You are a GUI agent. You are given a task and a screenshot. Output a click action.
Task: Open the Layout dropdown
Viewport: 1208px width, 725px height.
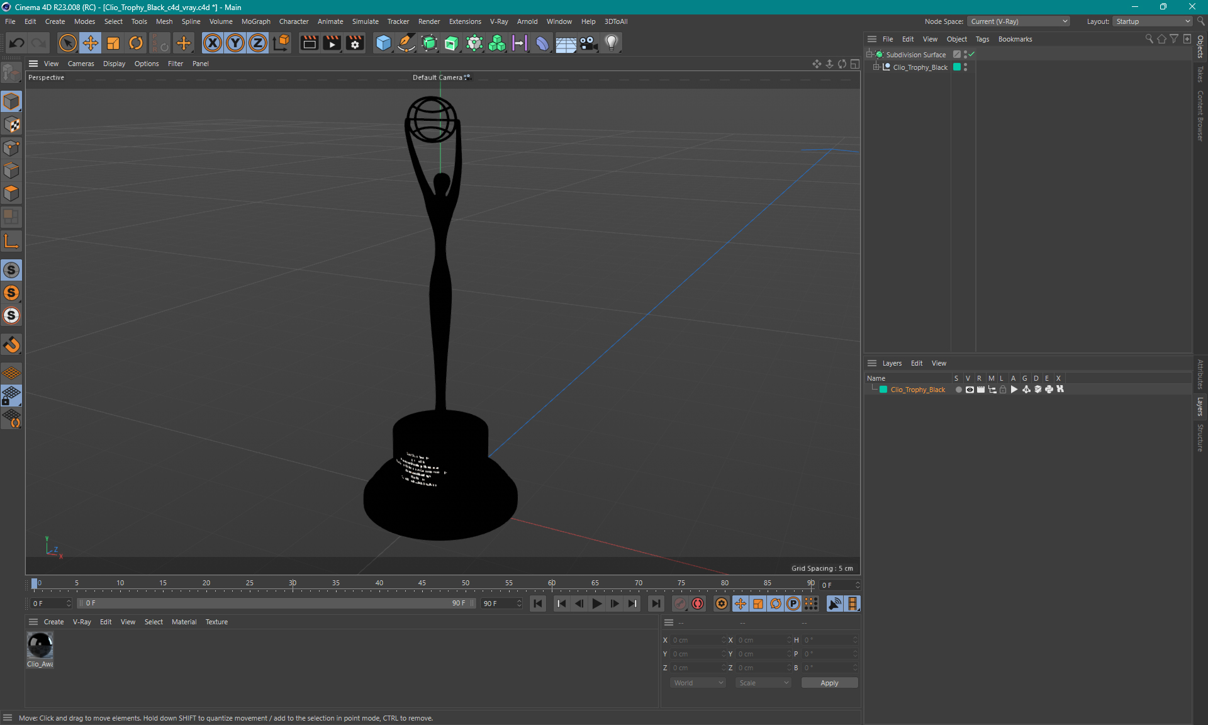[x=1153, y=21]
